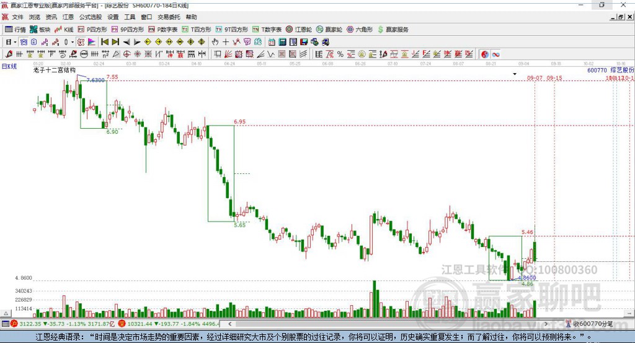Screen dimensions: 635x343
Task: Expand the 日 period dropdown arrow
Action: point(15,42)
